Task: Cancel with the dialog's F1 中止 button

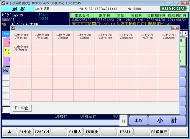Action: (x=22, y=108)
